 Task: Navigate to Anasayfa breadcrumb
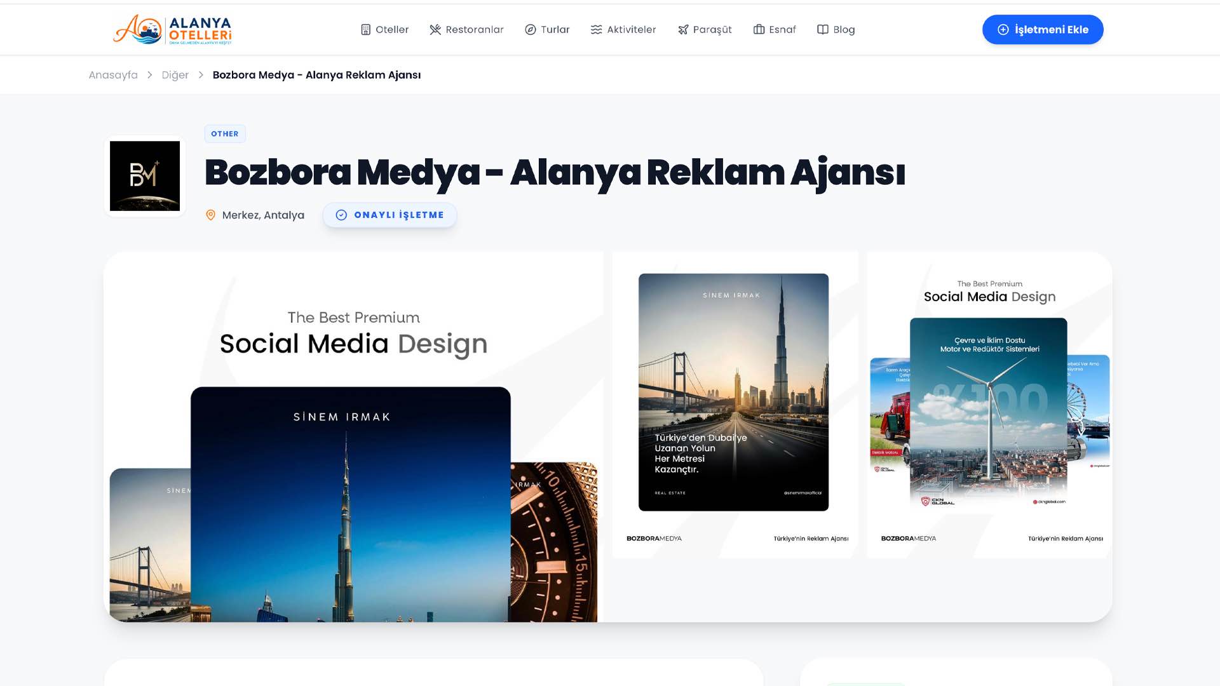(x=113, y=75)
